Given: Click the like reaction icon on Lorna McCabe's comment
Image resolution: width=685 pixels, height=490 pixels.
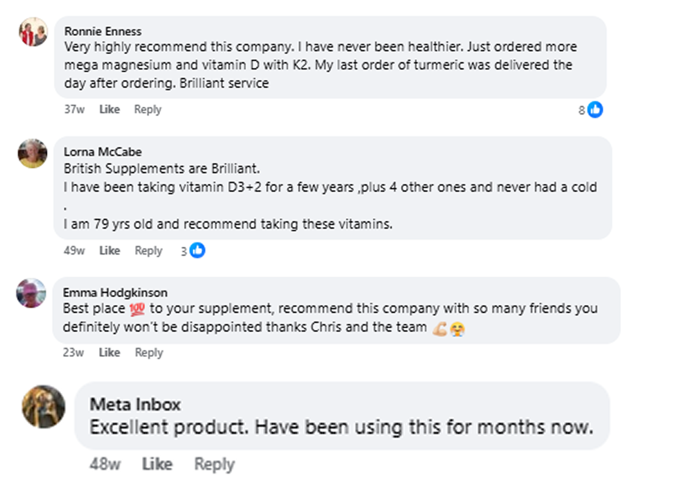Looking at the screenshot, I should 198,251.
